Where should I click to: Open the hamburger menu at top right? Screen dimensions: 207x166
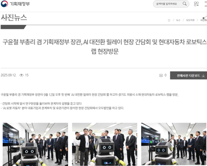pos(206,4)
